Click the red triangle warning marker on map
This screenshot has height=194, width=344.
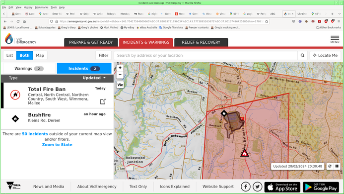tap(244, 153)
